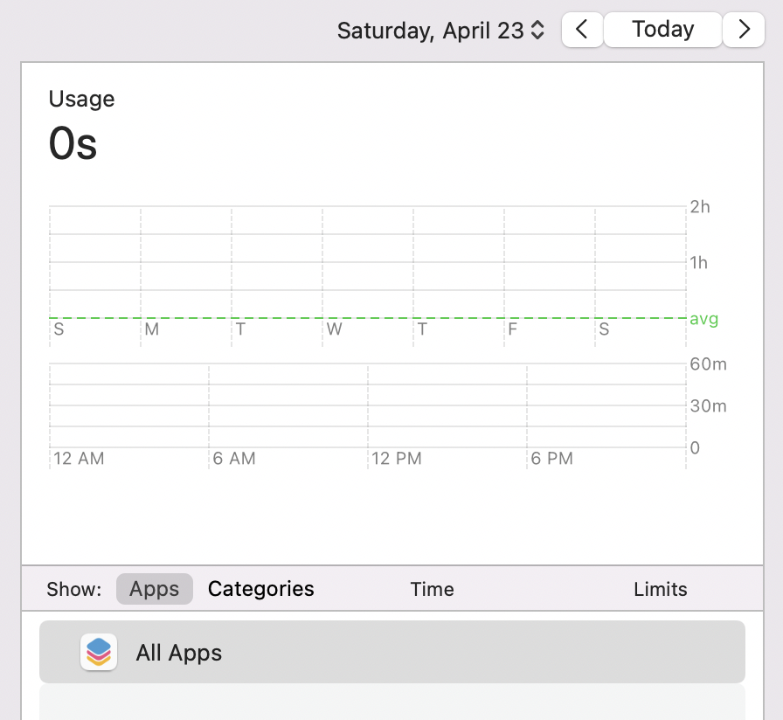Click the 6 PM marker on hourly chart
The width and height of the screenshot is (783, 720).
(552, 459)
